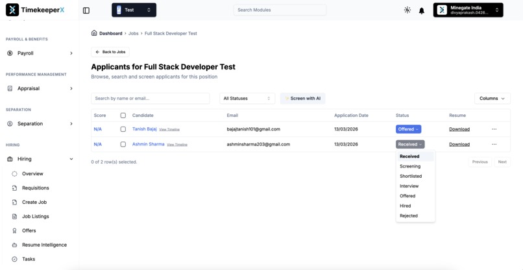This screenshot has width=523, height=270.
Task: Open Job Listings in the sidebar
Action: [36, 216]
